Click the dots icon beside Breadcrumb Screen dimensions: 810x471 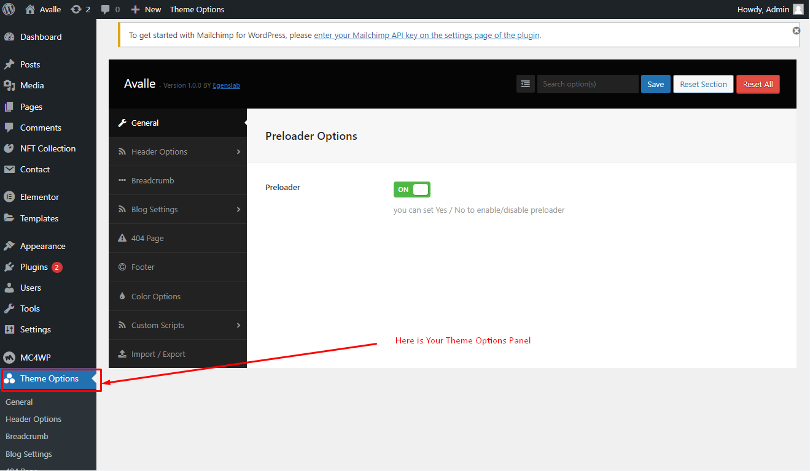point(122,180)
